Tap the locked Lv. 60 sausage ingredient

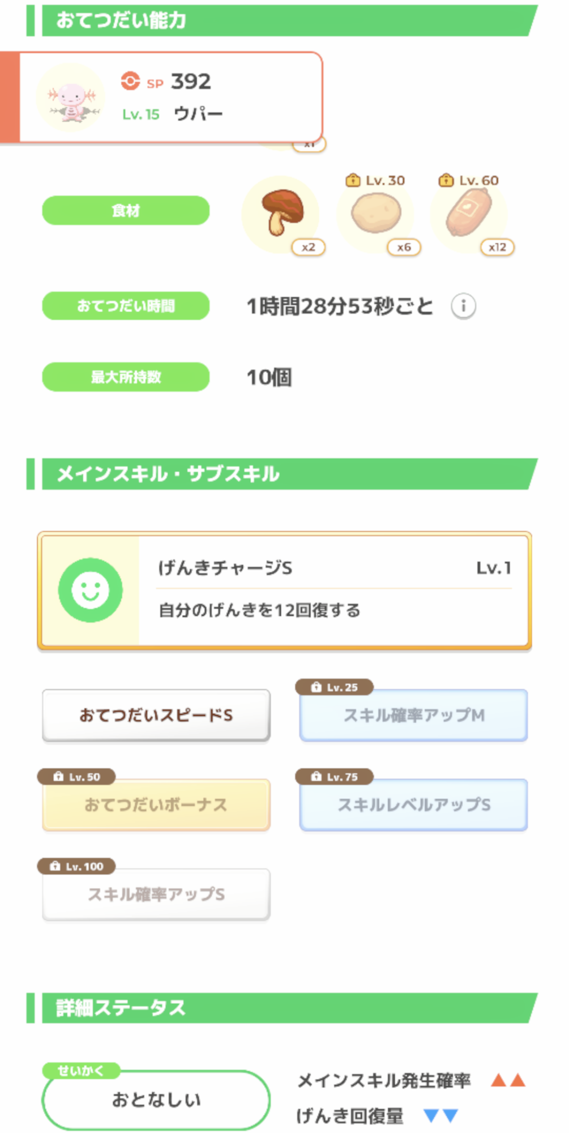[469, 214]
